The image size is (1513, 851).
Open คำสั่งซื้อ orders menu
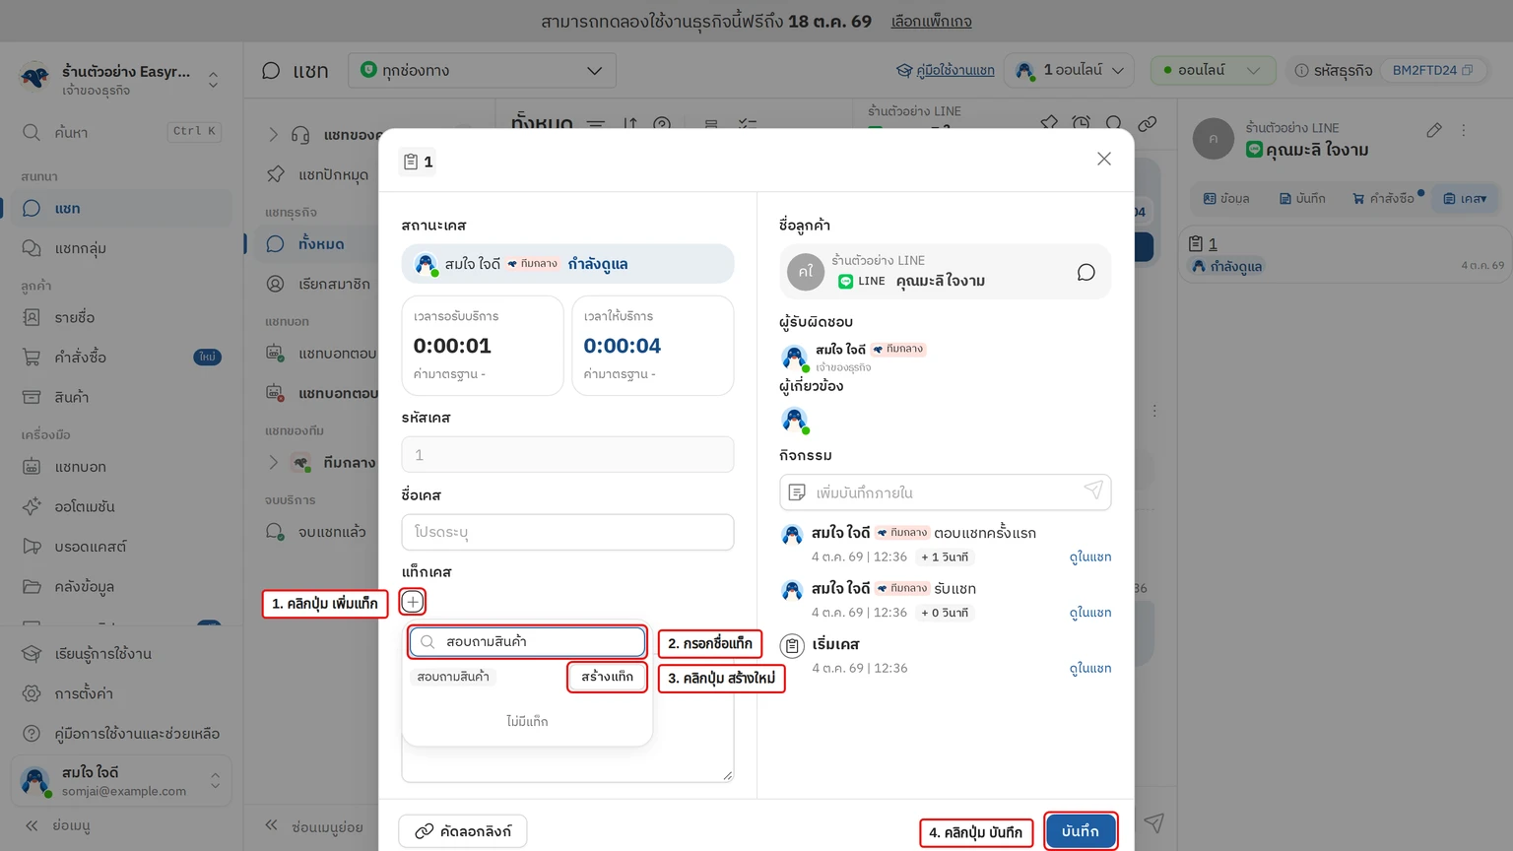tap(121, 357)
